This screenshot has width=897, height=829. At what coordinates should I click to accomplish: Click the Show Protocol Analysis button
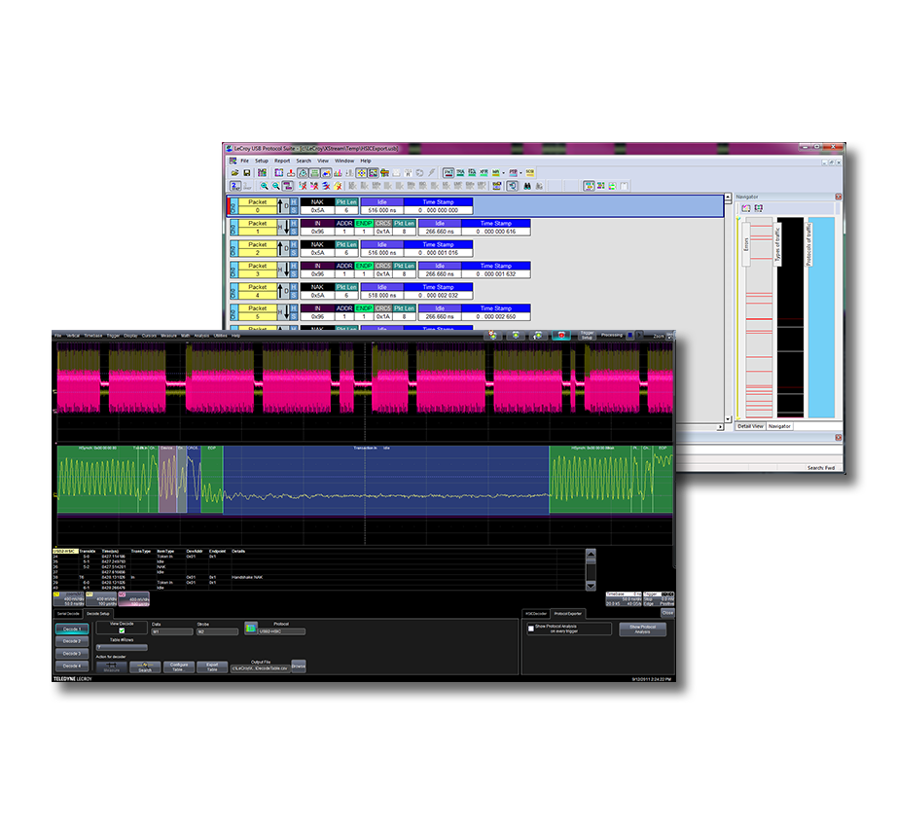(x=642, y=630)
